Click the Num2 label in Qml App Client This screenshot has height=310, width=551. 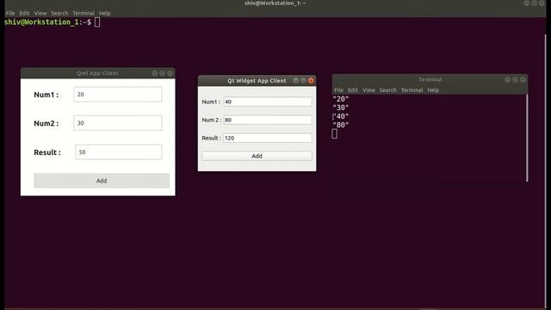click(46, 123)
